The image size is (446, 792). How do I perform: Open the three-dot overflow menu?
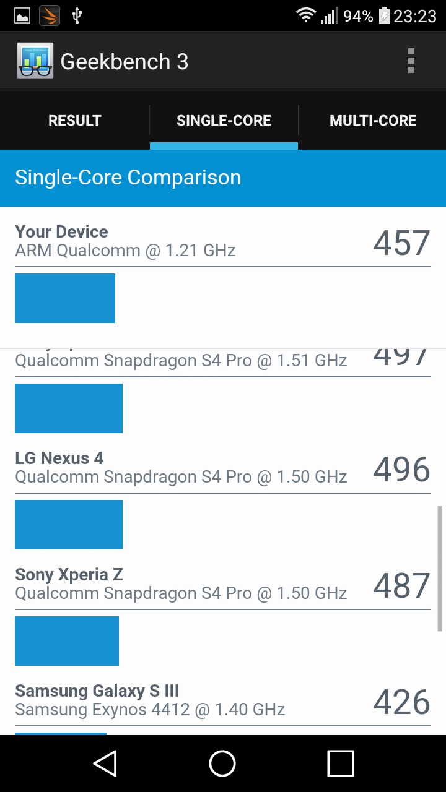pyautogui.click(x=411, y=61)
